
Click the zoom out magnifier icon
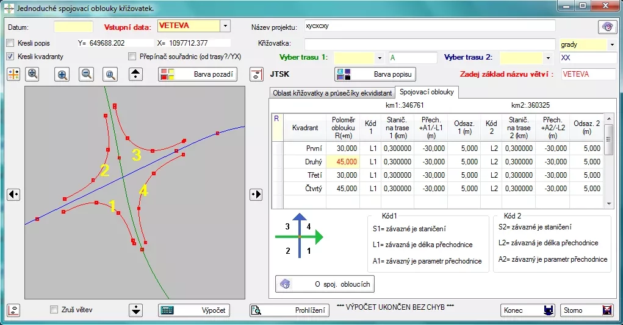tap(87, 74)
